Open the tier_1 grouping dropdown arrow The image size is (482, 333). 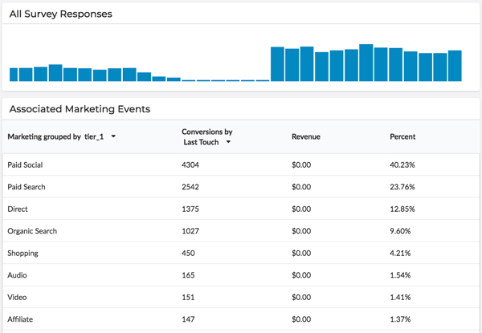click(x=113, y=136)
